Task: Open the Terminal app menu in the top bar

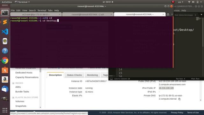Action: [22, 2]
